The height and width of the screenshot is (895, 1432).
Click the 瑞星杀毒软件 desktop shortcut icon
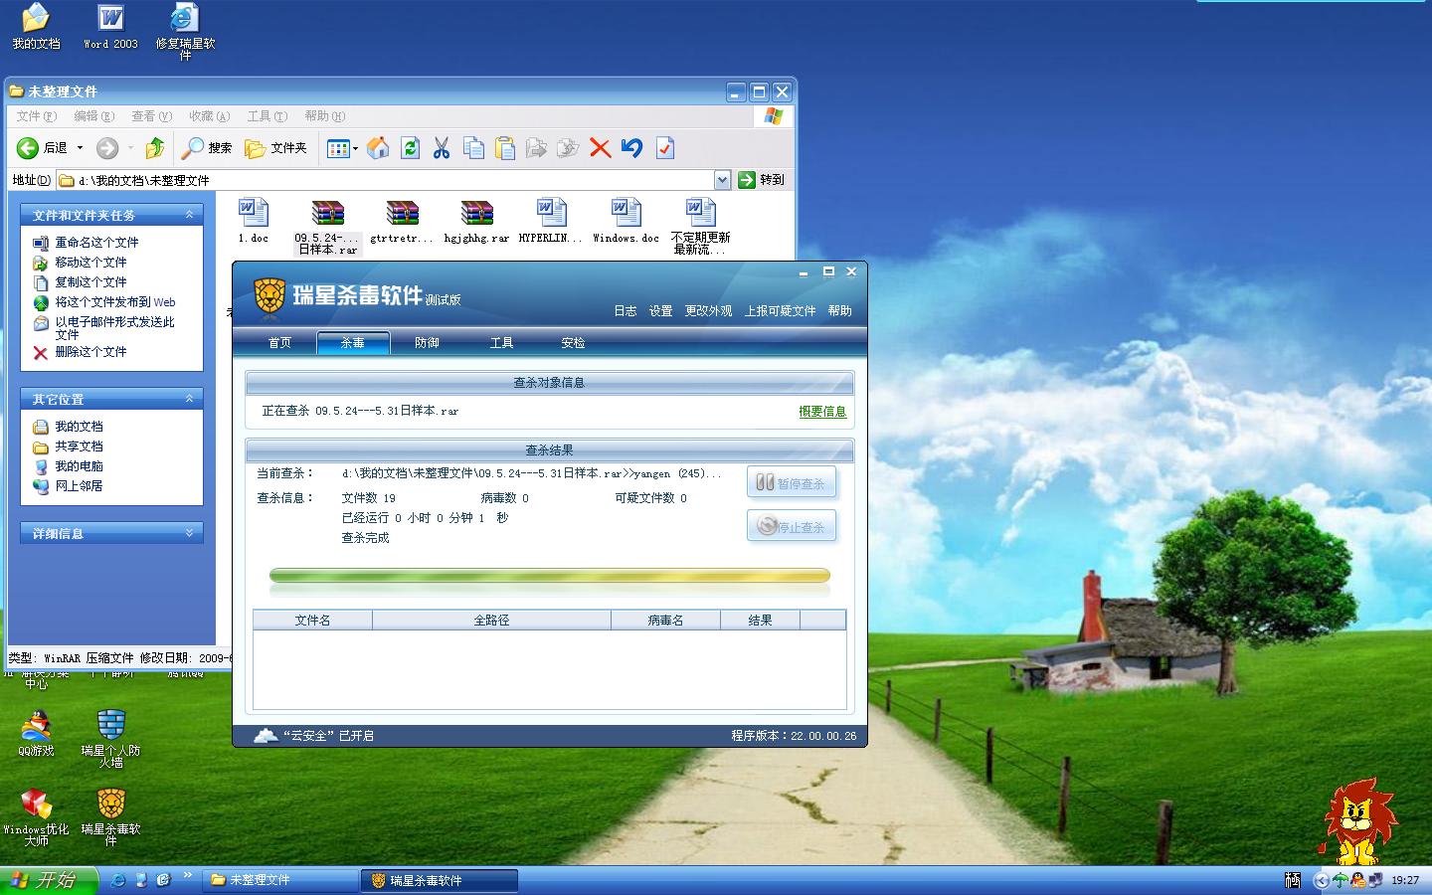pos(110,804)
